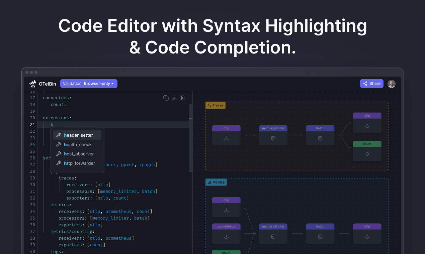The image size is (425, 254).
Task: Copy the config with the copy icon
Action: pos(166,98)
